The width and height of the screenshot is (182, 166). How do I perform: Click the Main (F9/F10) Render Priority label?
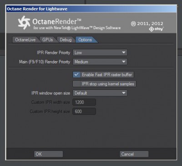pyautogui.click(x=45, y=62)
